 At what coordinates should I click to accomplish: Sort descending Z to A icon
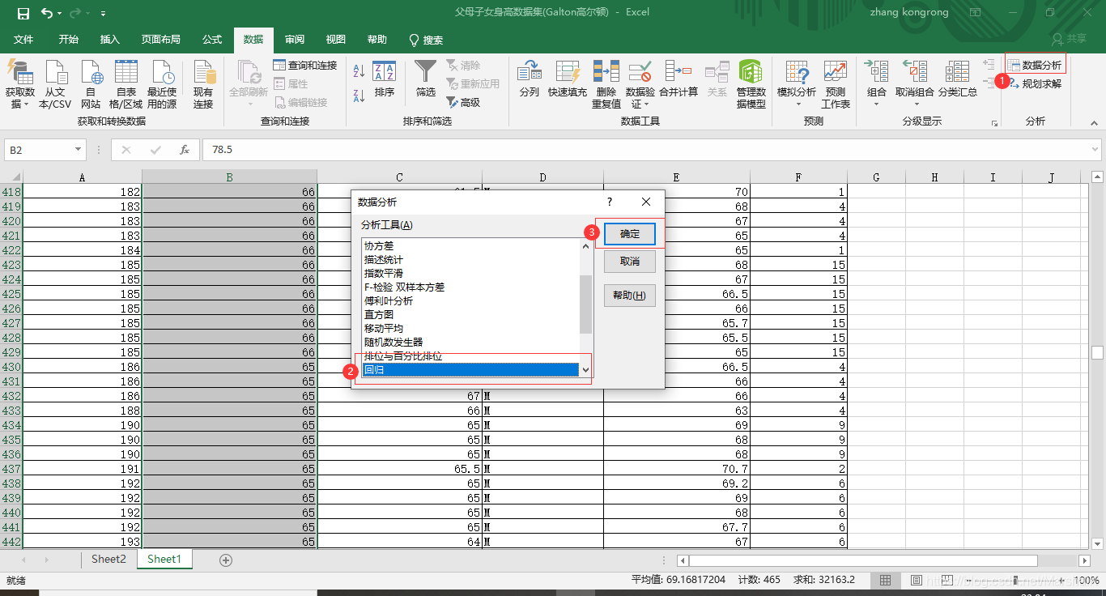[x=359, y=96]
